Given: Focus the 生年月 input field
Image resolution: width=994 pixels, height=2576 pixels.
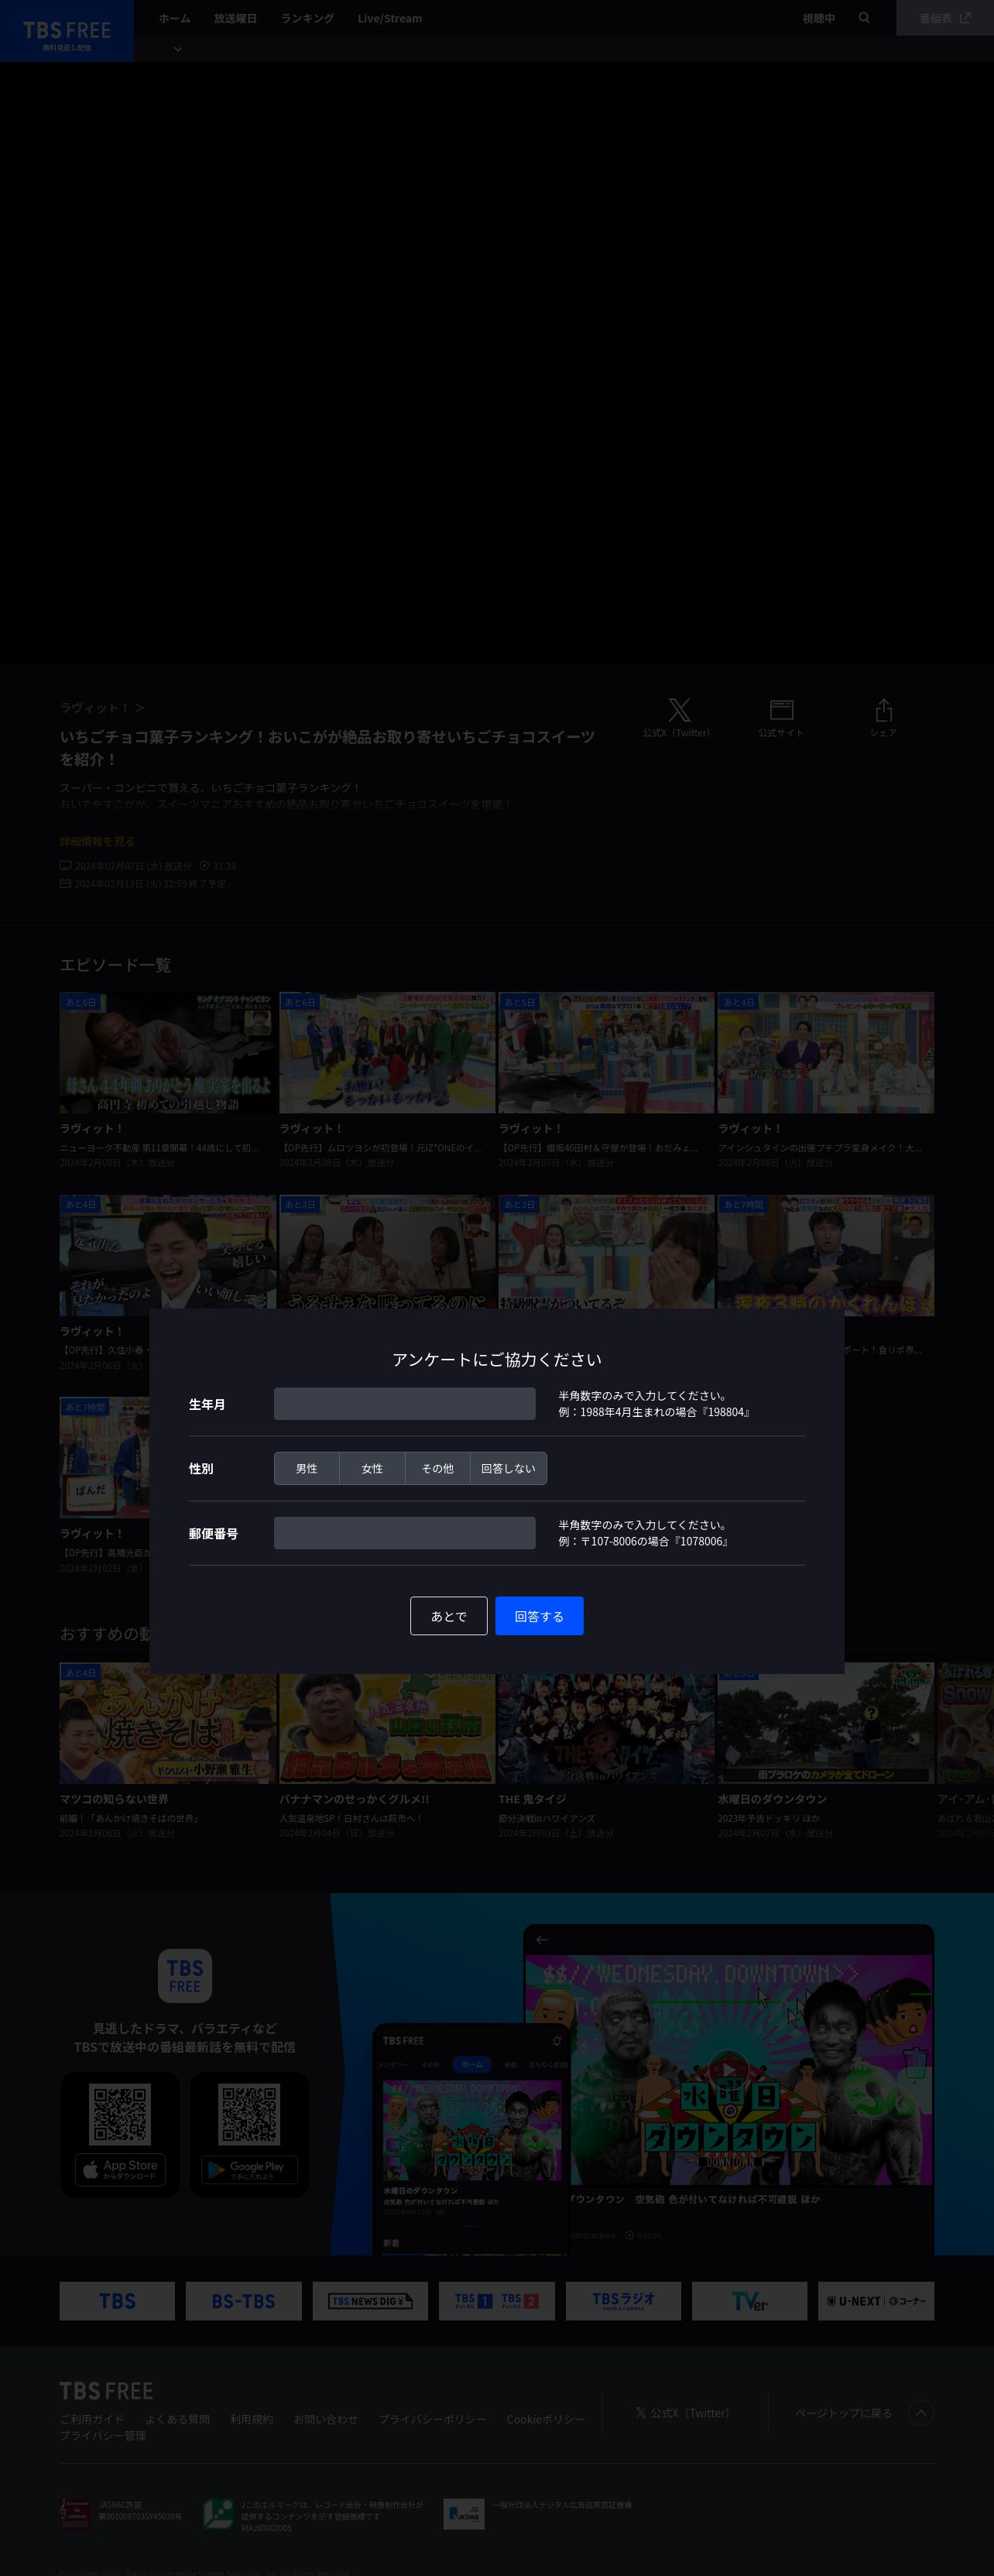Looking at the screenshot, I should pos(404,1404).
